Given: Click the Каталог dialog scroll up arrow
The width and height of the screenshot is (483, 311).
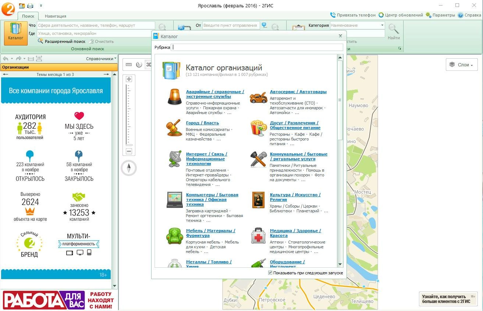Looking at the screenshot, I should [x=340, y=57].
